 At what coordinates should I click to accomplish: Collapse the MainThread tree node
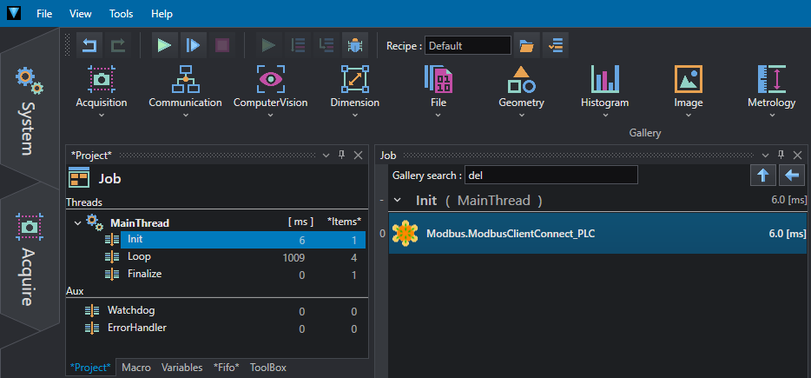(78, 223)
